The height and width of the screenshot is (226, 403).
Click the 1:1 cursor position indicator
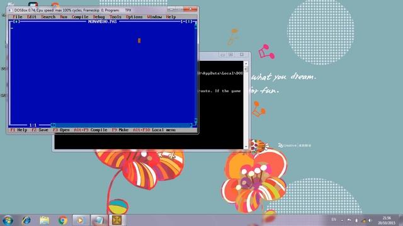(x=33, y=125)
